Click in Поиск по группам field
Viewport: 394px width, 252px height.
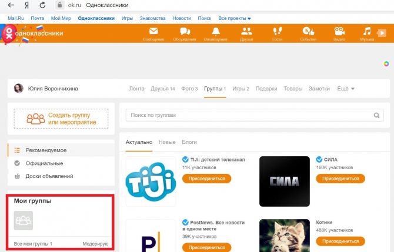click(255, 115)
